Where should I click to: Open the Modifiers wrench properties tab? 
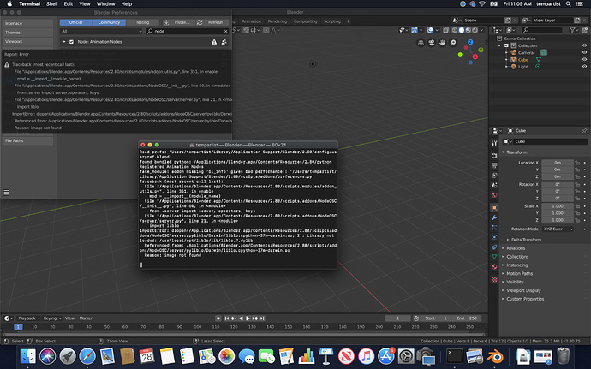tap(494, 217)
